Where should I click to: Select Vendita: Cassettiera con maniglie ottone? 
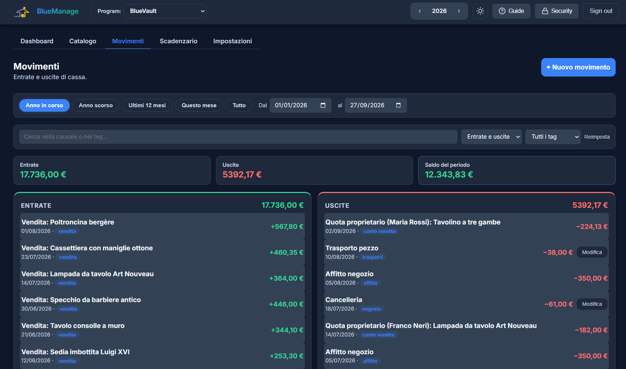click(162, 252)
